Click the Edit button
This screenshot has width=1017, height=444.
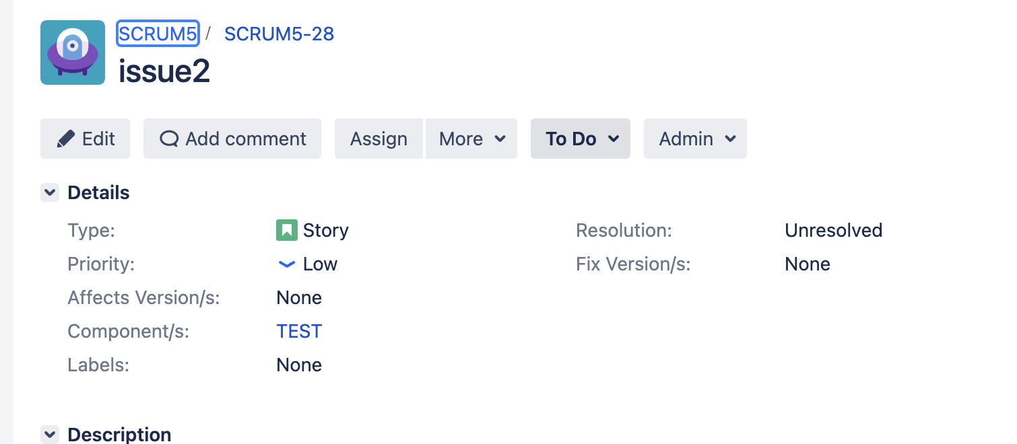tap(85, 139)
